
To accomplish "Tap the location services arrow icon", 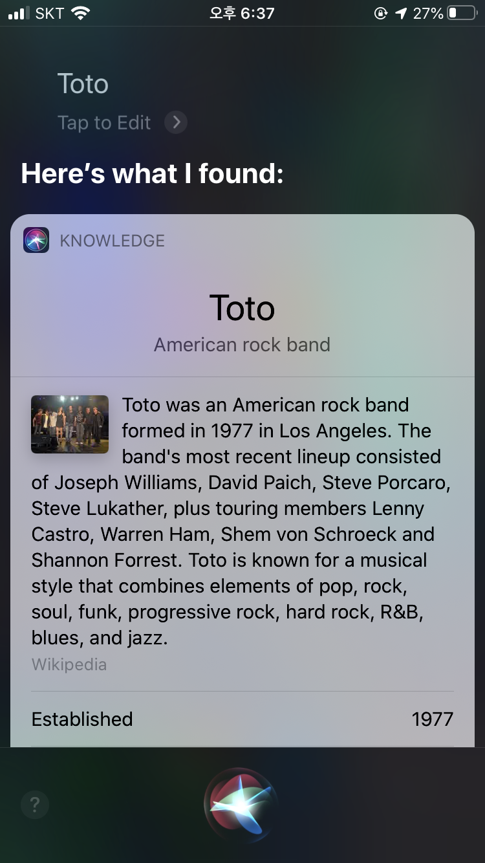I will point(401,13).
